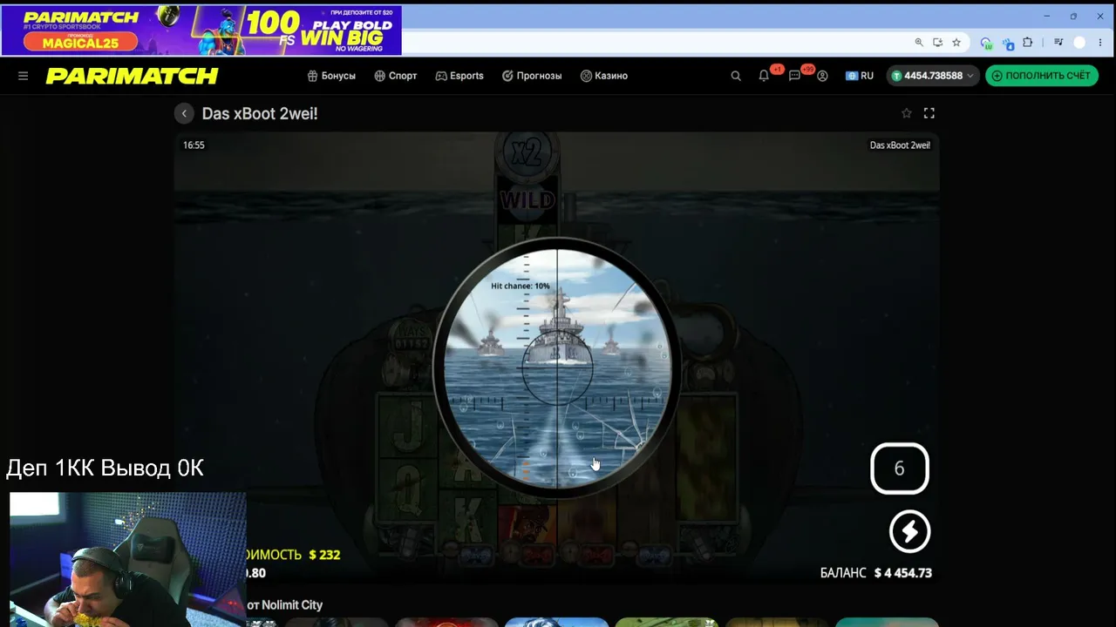
Task: Click the Nolimit City provider text
Action: point(292,605)
